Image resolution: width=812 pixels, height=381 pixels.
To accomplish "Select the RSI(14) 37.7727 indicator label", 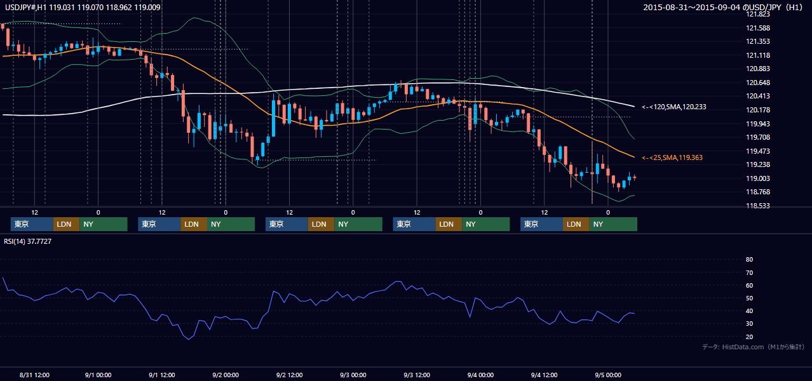I will 28,241.
